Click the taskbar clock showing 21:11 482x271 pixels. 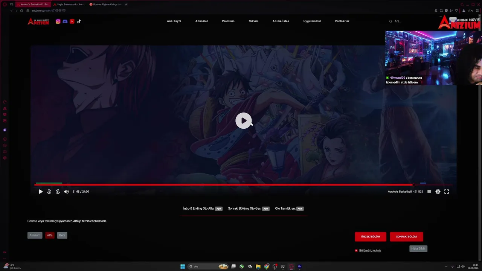tap(473, 266)
